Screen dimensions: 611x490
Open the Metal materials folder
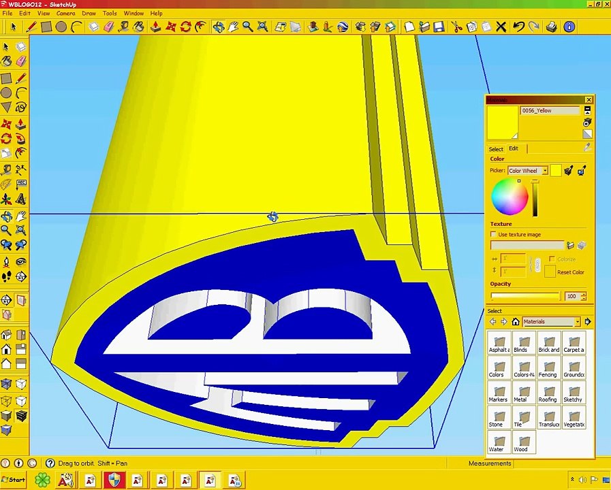[x=524, y=393]
